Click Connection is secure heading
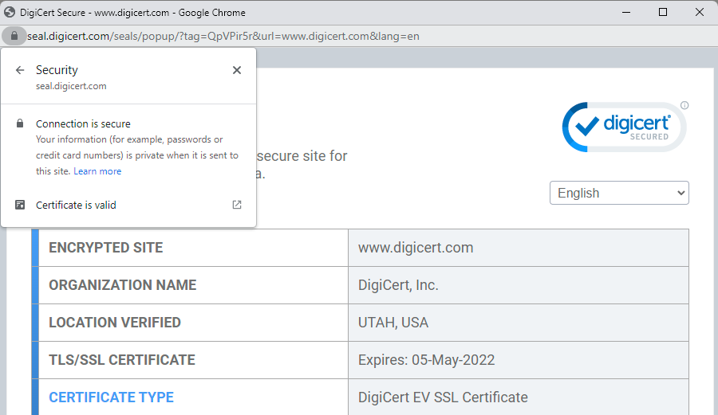 click(83, 123)
